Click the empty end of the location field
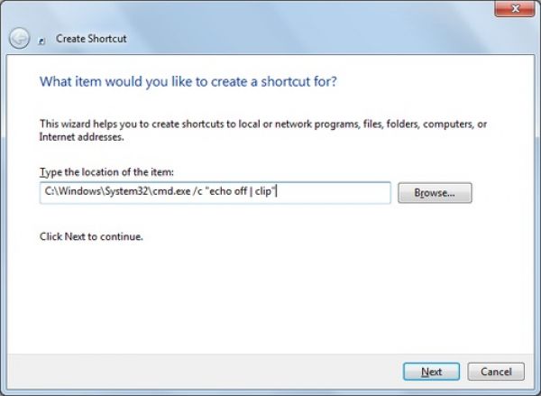The image size is (541, 396). click(x=343, y=193)
